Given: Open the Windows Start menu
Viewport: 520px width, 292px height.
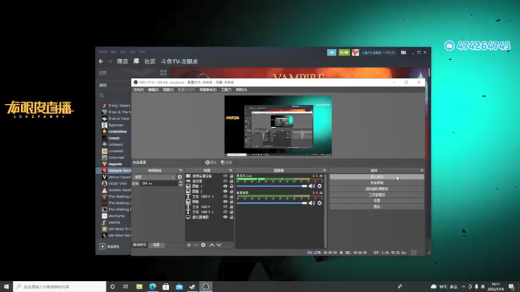Looking at the screenshot, I should [x=6, y=286].
